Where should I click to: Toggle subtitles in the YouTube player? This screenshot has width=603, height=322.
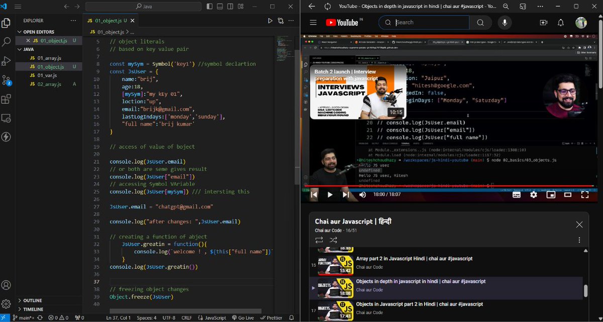click(x=517, y=195)
